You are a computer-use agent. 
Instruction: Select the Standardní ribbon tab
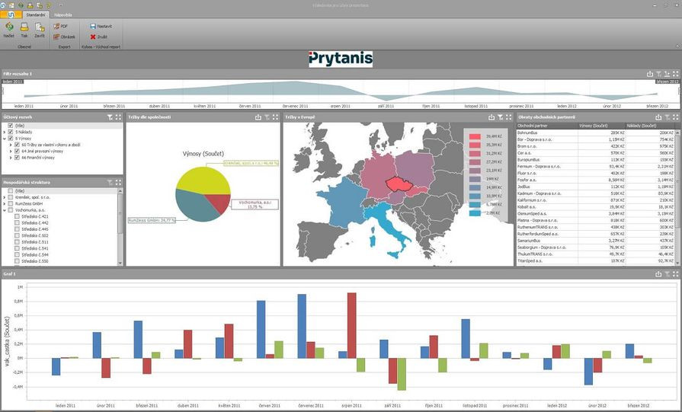[x=35, y=14]
